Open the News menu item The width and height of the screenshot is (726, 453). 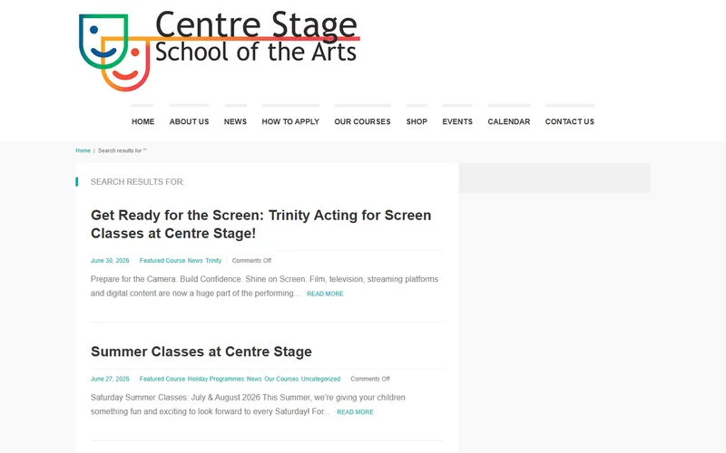click(x=235, y=121)
